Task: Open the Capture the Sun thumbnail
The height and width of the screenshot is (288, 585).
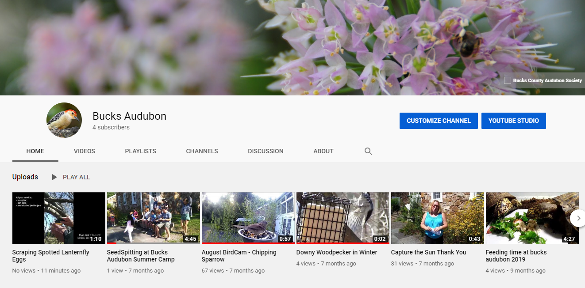Action: point(438,218)
